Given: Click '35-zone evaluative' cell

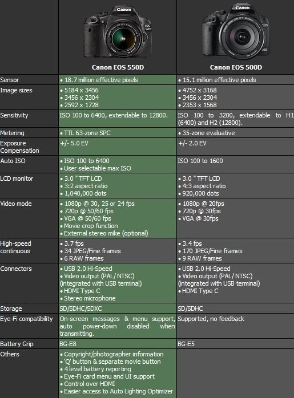Looking at the screenshot, I should point(208,133).
